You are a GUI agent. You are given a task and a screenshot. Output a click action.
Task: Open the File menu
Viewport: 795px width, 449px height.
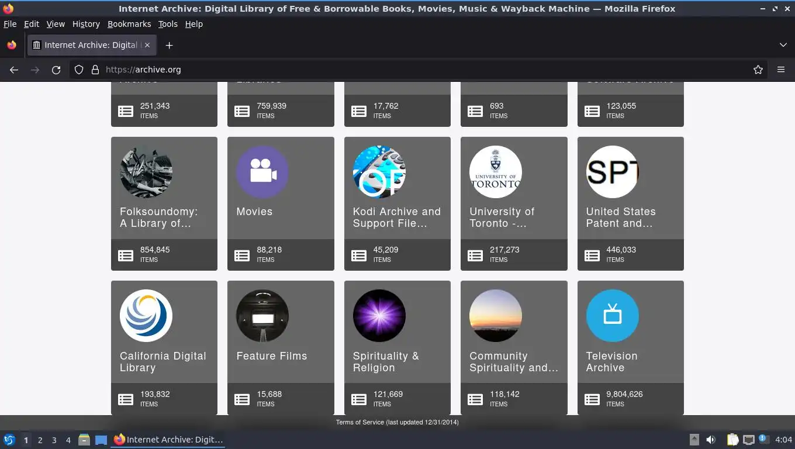tap(10, 24)
